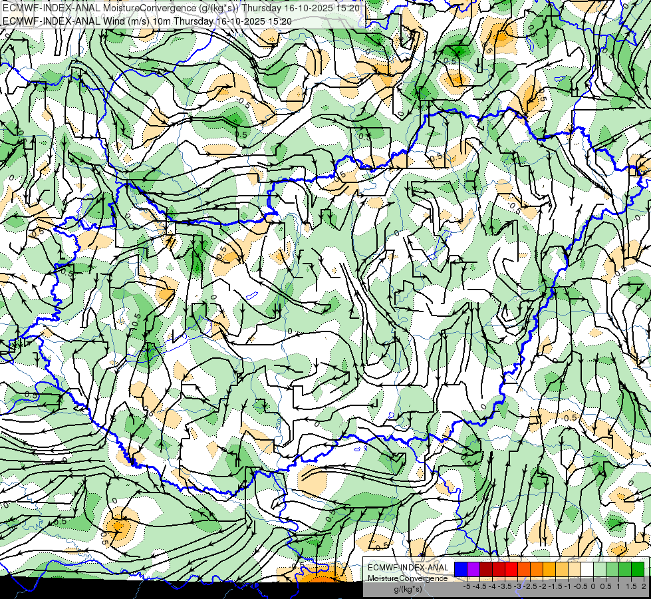
Task: Click the legend swatch between -3.5 and -3
Action: (x=511, y=569)
